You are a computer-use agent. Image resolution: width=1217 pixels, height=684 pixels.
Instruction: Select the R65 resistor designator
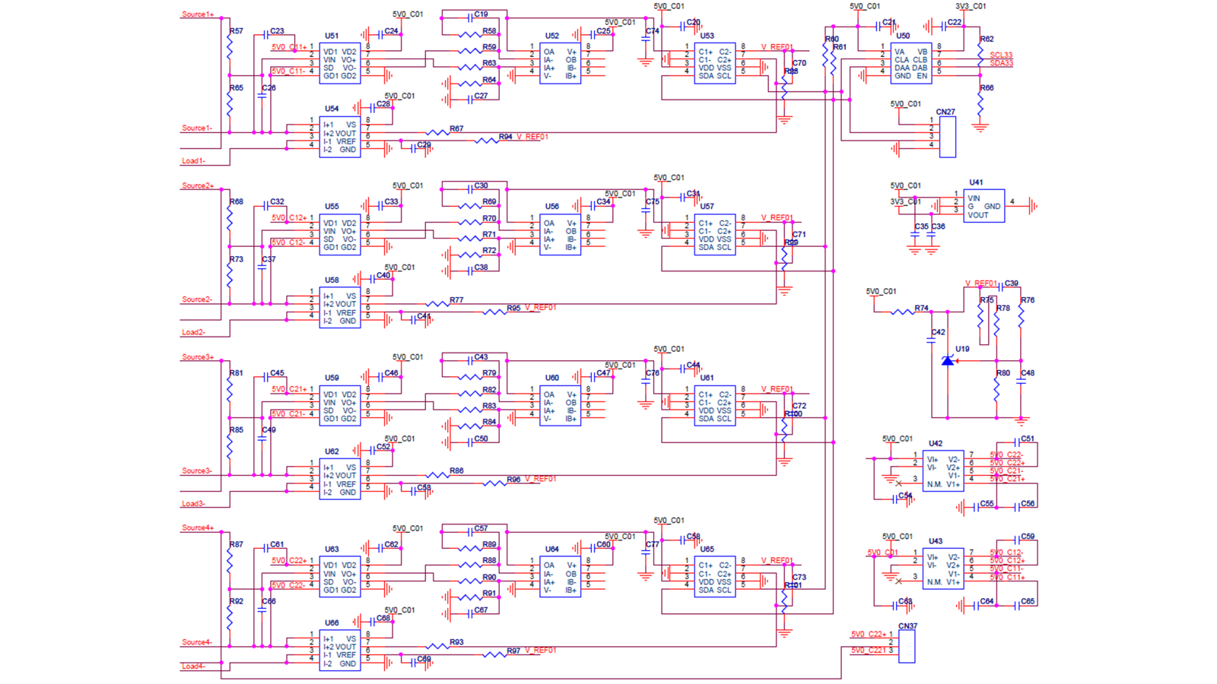pyautogui.click(x=237, y=88)
